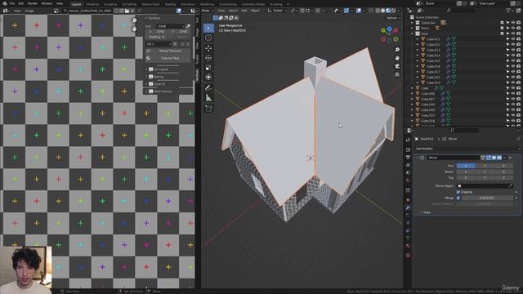
Task: Expand the Data subpanel in Mirror modifier
Action: (x=422, y=212)
